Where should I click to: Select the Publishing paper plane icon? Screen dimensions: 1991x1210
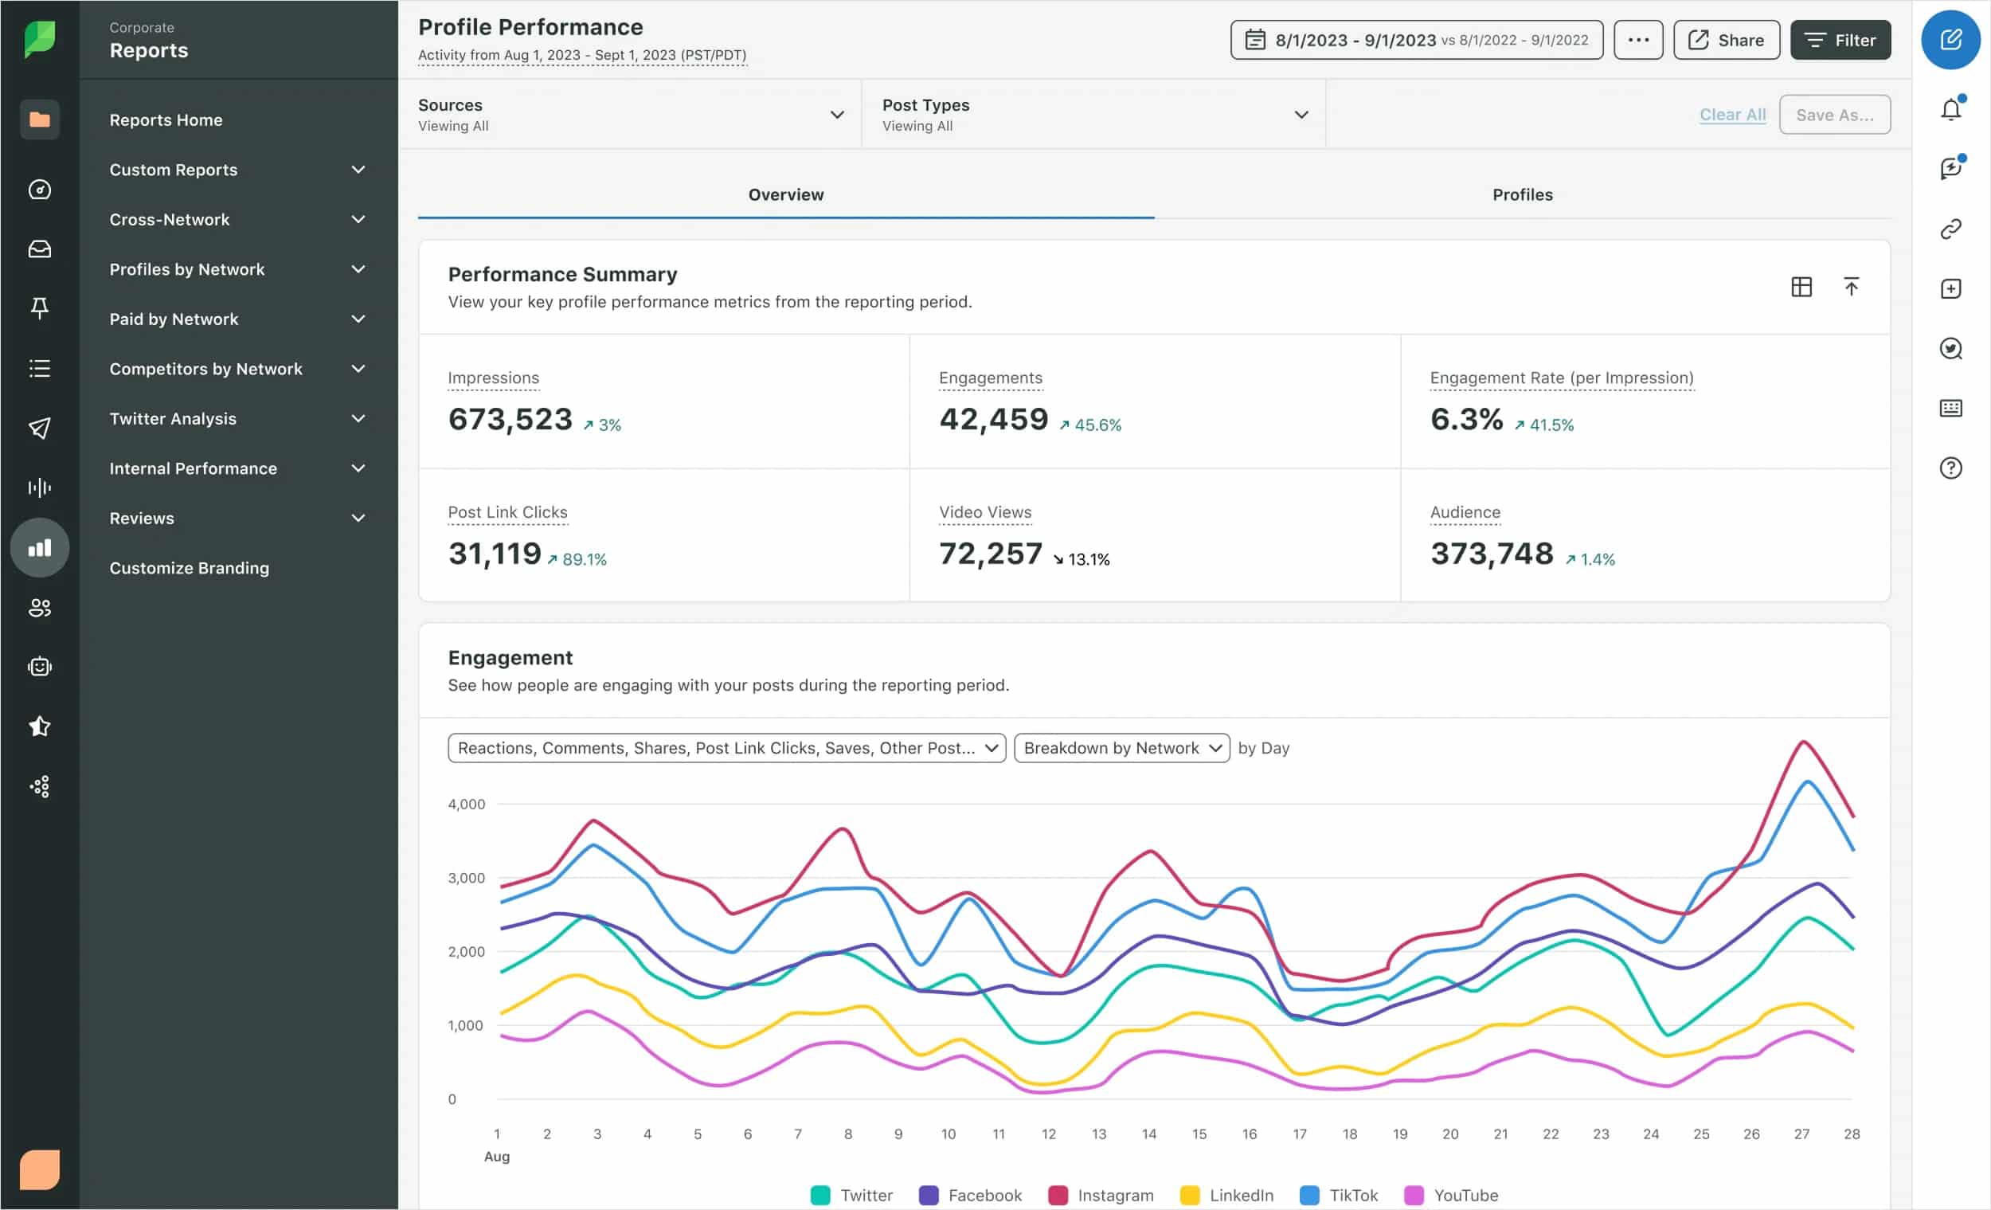click(40, 428)
